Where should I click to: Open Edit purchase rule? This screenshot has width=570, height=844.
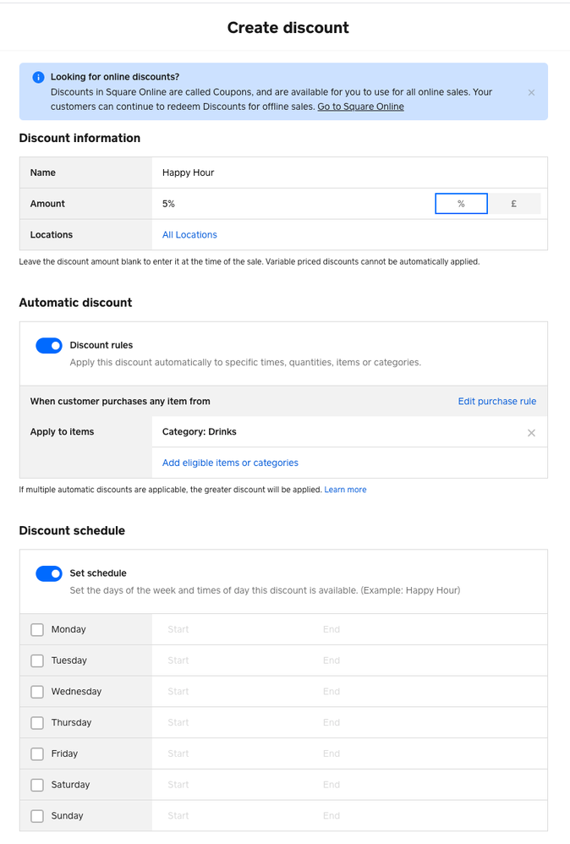496,402
